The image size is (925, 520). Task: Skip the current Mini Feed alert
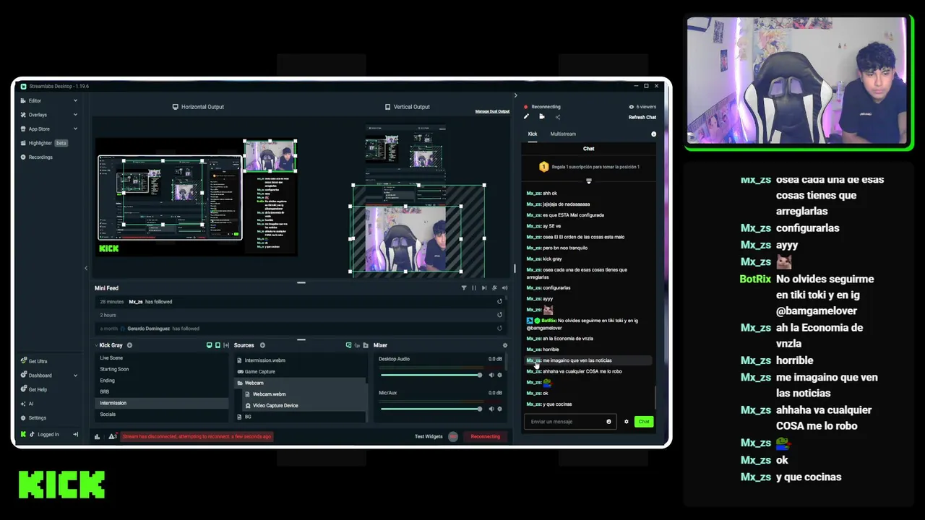click(x=484, y=288)
